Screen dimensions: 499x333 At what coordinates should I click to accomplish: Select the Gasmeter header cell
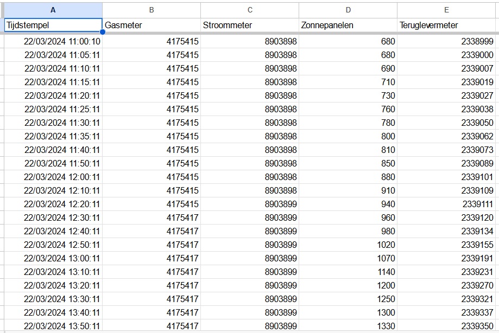click(x=151, y=25)
